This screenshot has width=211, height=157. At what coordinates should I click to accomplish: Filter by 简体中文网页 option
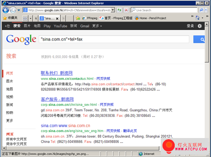point(16,144)
